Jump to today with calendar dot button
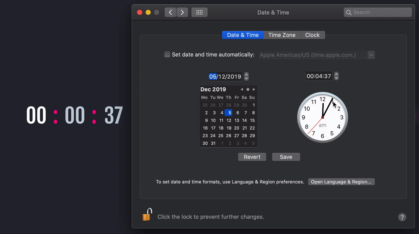Viewport: 419px width, 234px height. [x=248, y=89]
